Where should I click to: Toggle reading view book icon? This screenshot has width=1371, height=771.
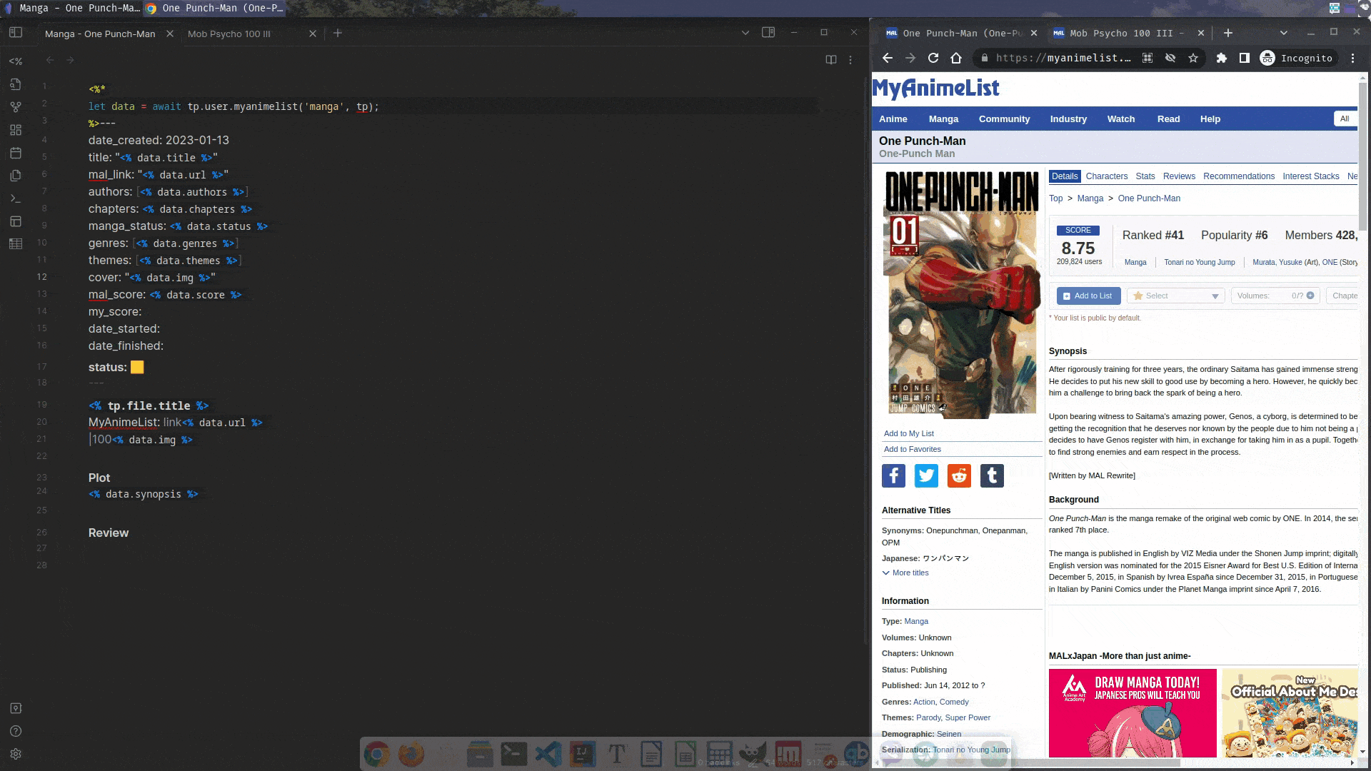[831, 60]
